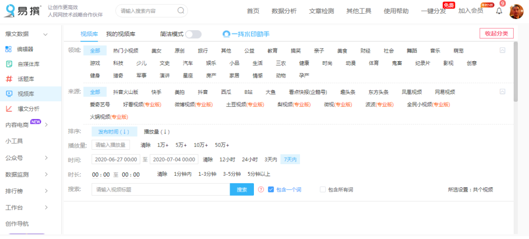Collapse the 领域 category rows
This screenshot has height=239, width=529.
[x=503, y=51]
